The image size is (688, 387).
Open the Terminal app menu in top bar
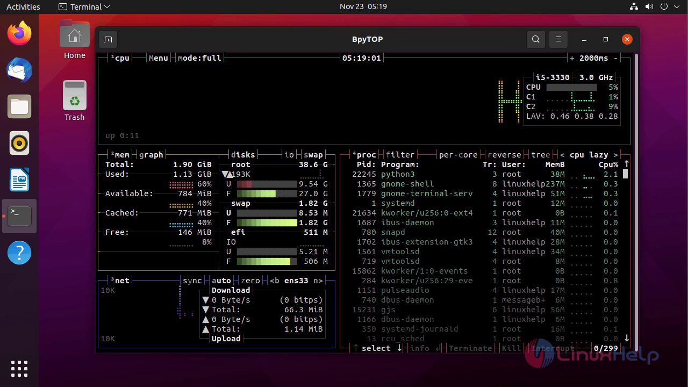coord(84,7)
